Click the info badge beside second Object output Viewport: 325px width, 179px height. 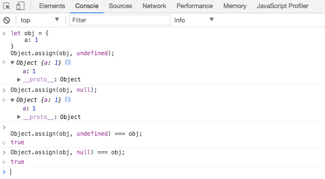(x=68, y=99)
